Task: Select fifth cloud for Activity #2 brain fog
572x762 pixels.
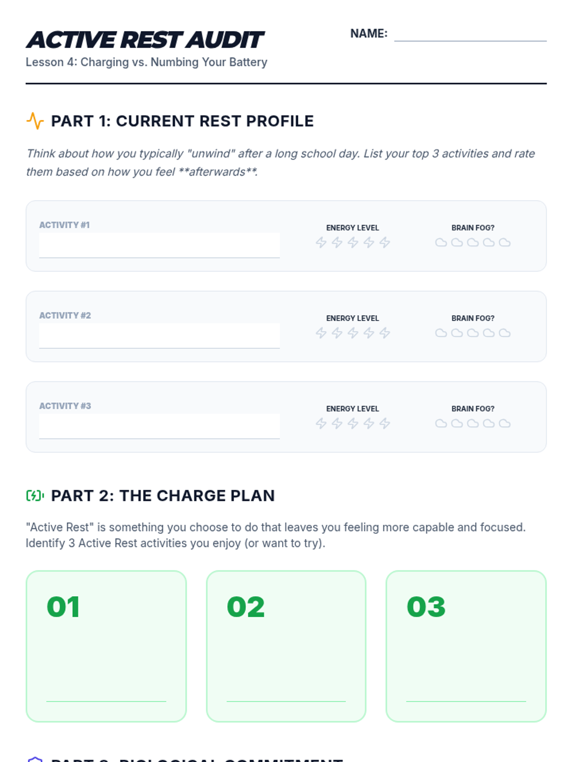Action: [x=505, y=333]
